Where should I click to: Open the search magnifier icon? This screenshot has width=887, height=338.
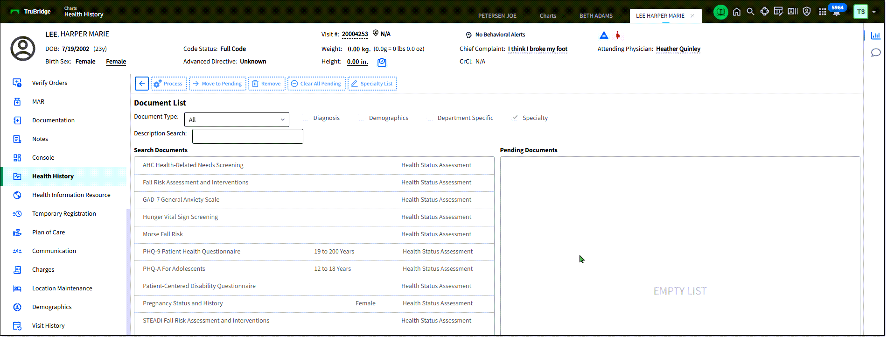tap(750, 12)
